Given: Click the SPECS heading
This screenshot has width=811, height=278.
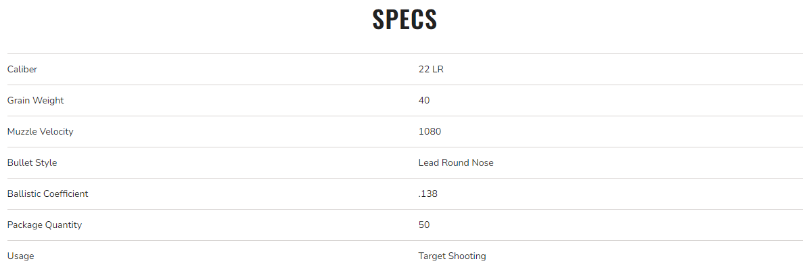Looking at the screenshot, I should click(404, 20).
